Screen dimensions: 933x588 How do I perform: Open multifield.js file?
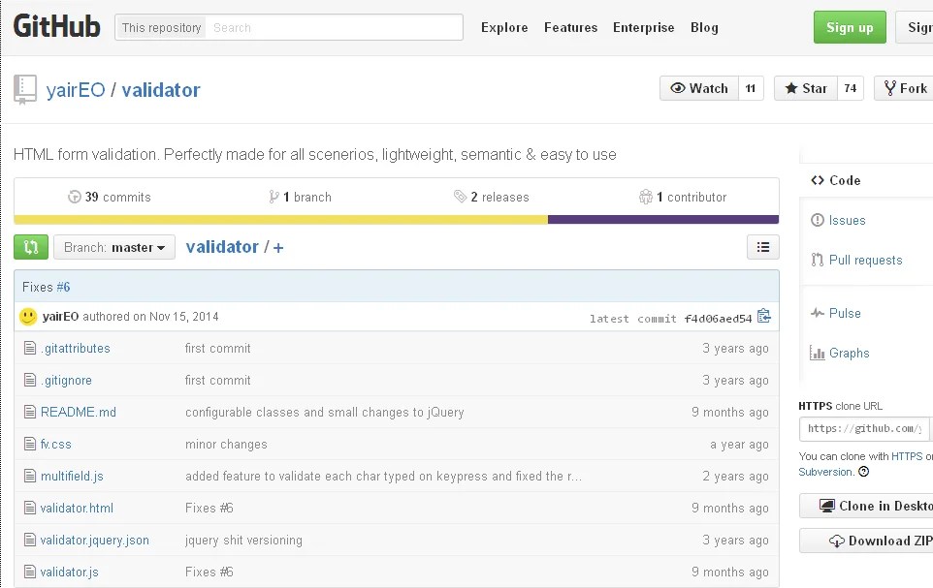click(72, 477)
